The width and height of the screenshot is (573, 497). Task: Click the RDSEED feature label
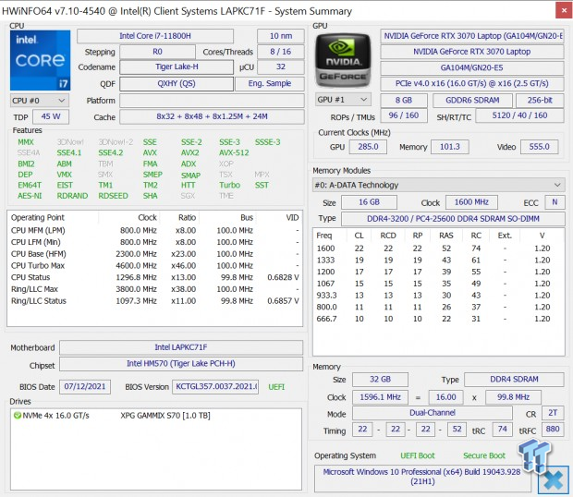[114, 196]
